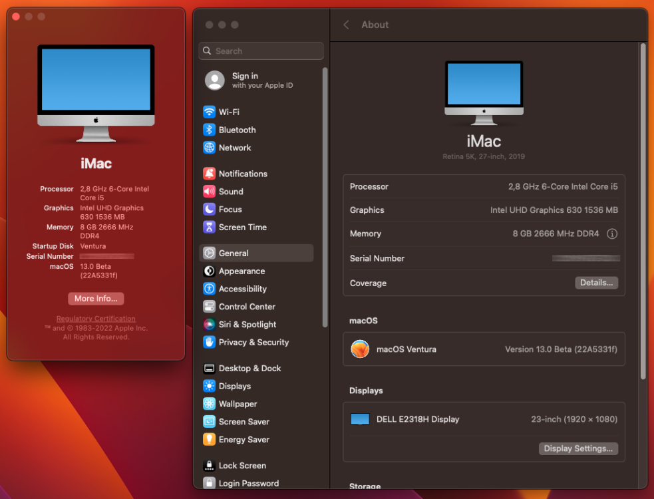Click 'Intel UHD Graphics 630 1536 MB' value

554,210
